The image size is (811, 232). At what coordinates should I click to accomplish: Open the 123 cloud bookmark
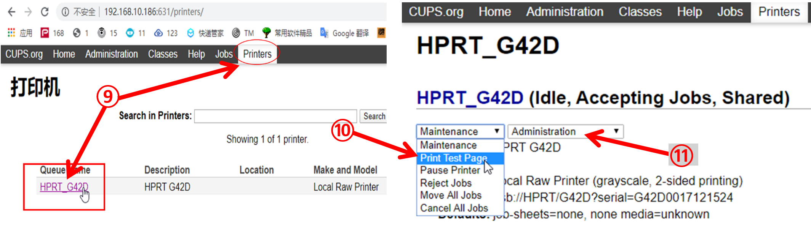tap(166, 33)
